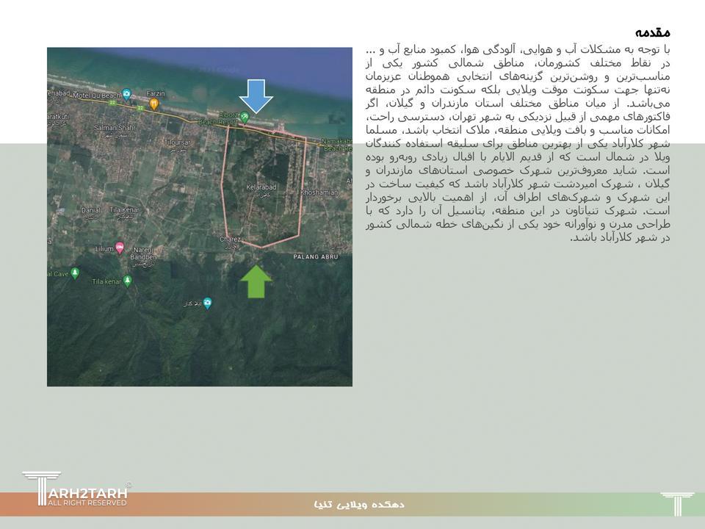Click the Narenj Bandben map label
705x529 pixels.
143,253
